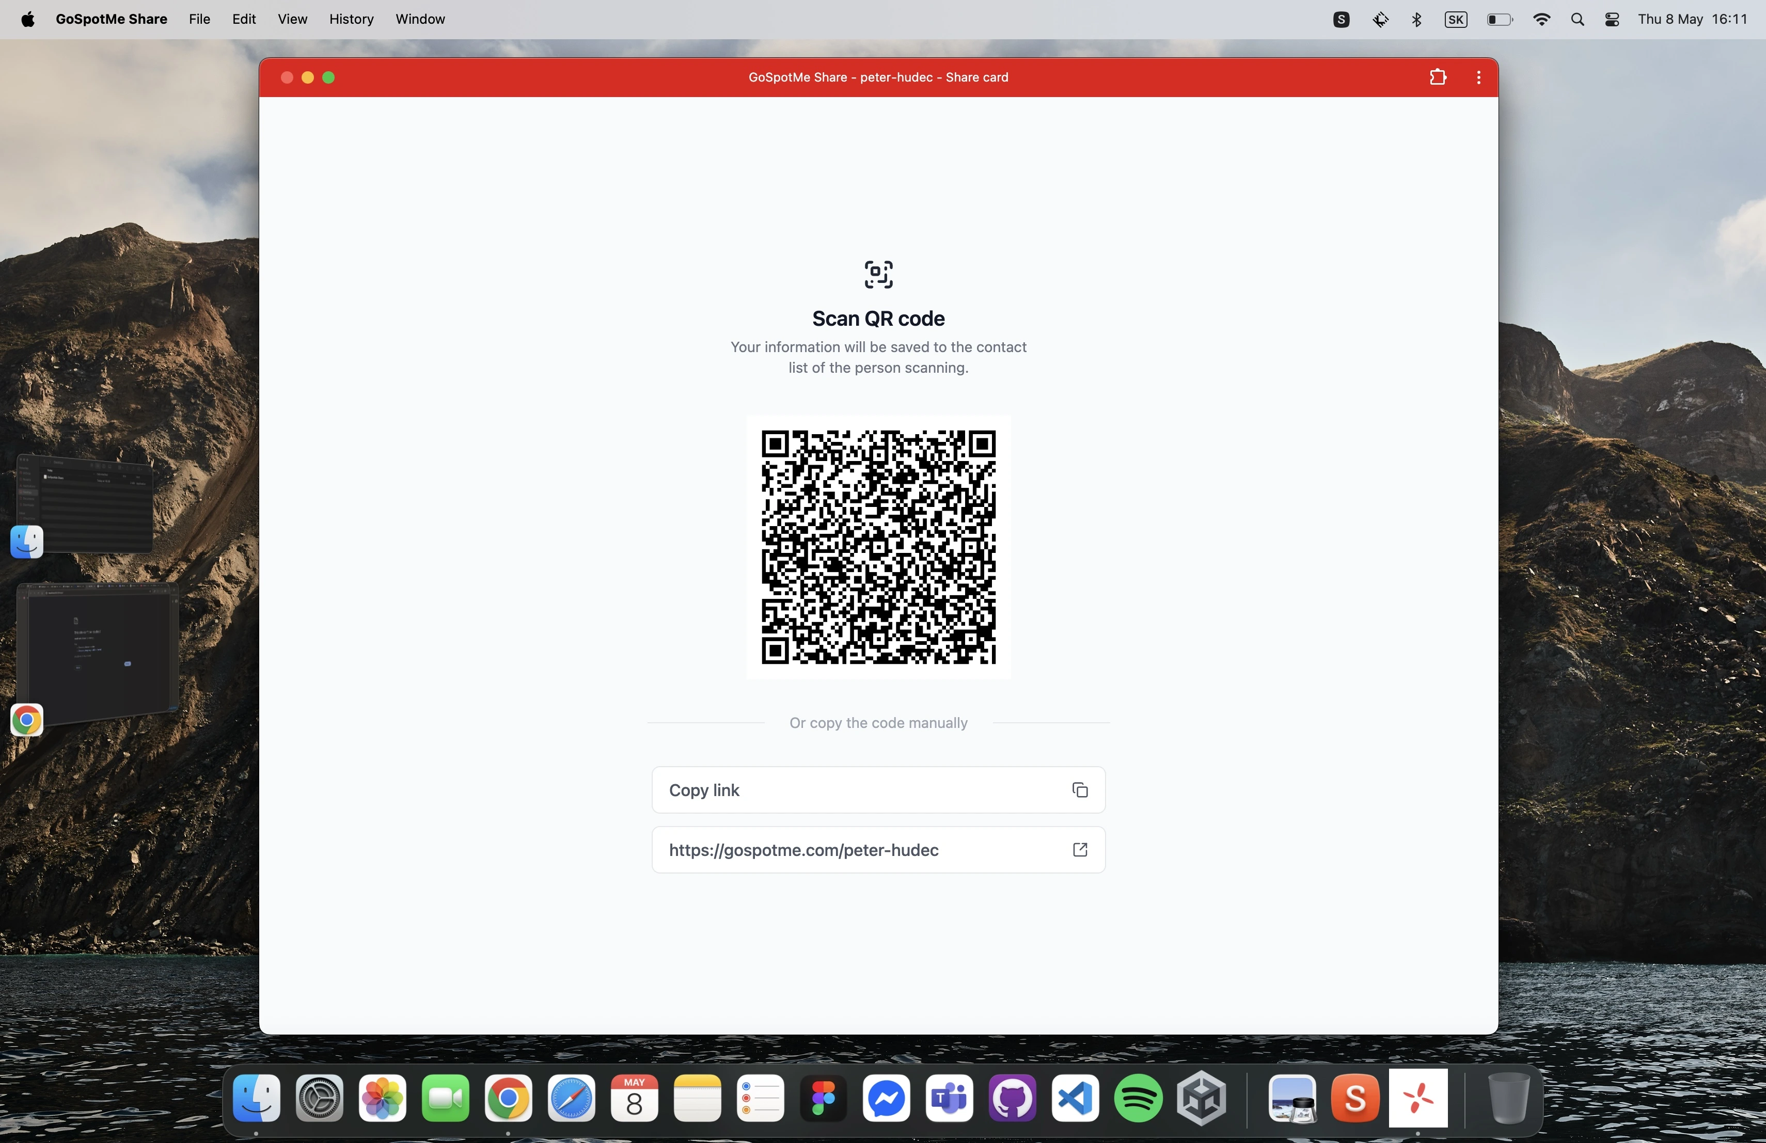Open Control Center in menu bar
The width and height of the screenshot is (1766, 1143).
[x=1613, y=20]
